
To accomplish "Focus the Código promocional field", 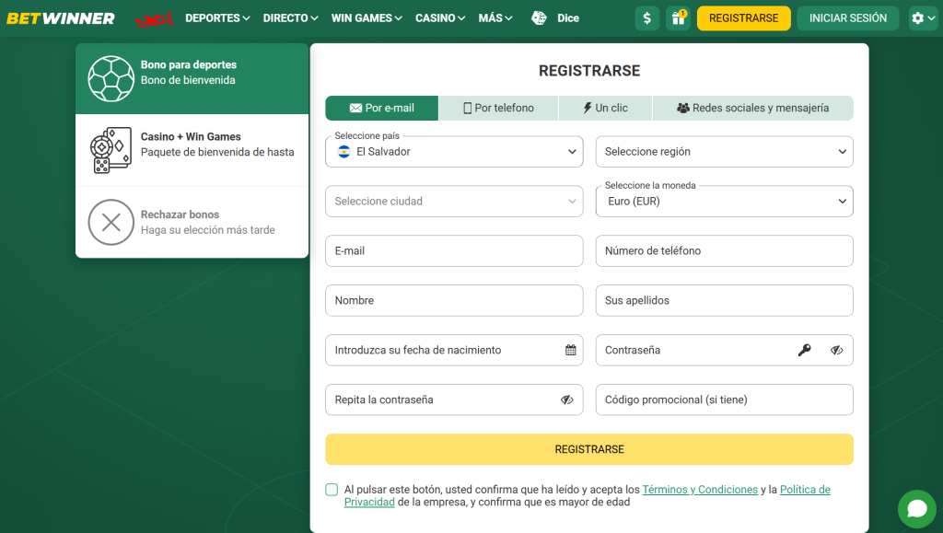I will coord(724,400).
